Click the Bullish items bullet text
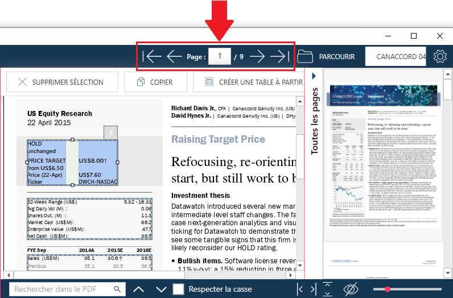The height and width of the screenshot is (298, 453). point(200,260)
